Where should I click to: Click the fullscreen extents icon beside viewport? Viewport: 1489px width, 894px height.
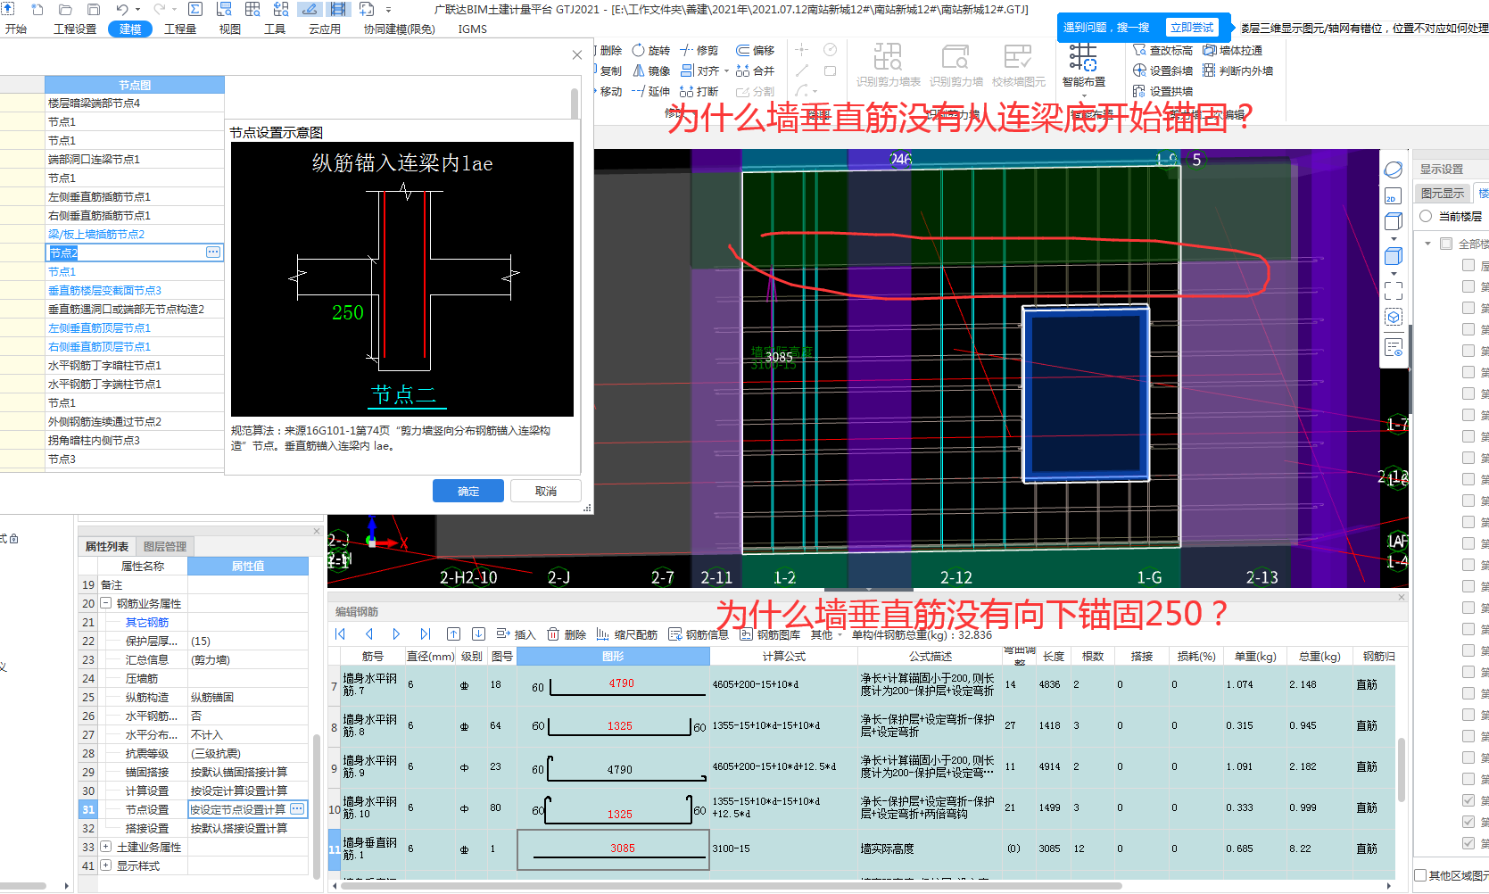[1393, 290]
